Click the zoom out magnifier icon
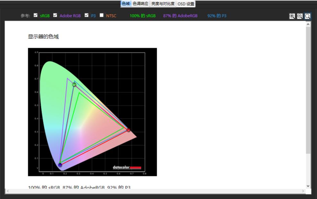Screen dimensions: 317x199 tap(299, 16)
